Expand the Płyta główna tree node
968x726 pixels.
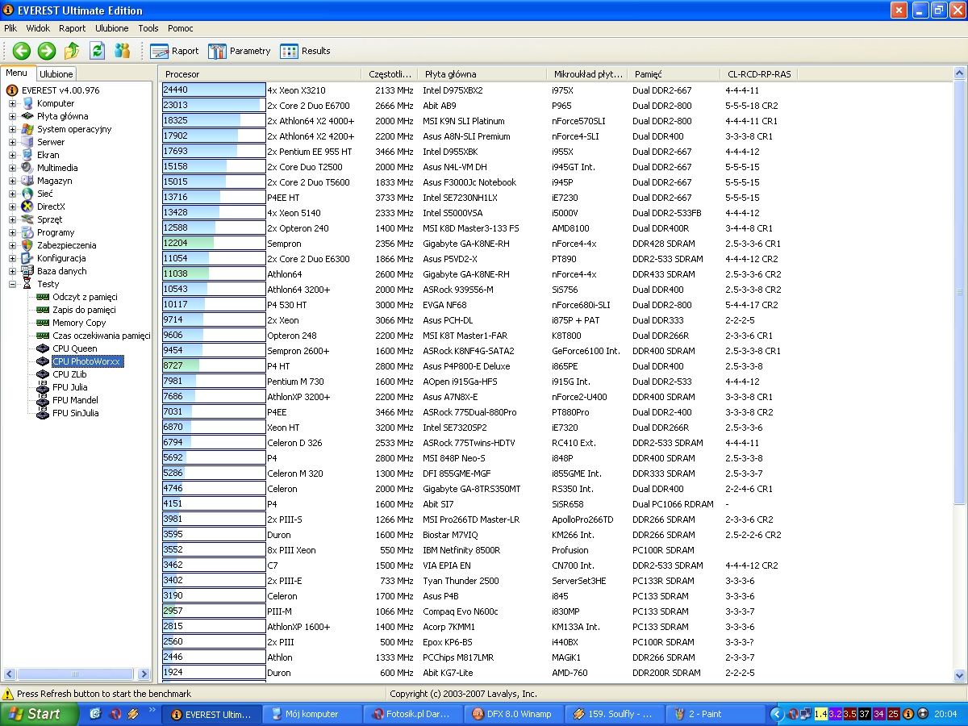(x=13, y=116)
